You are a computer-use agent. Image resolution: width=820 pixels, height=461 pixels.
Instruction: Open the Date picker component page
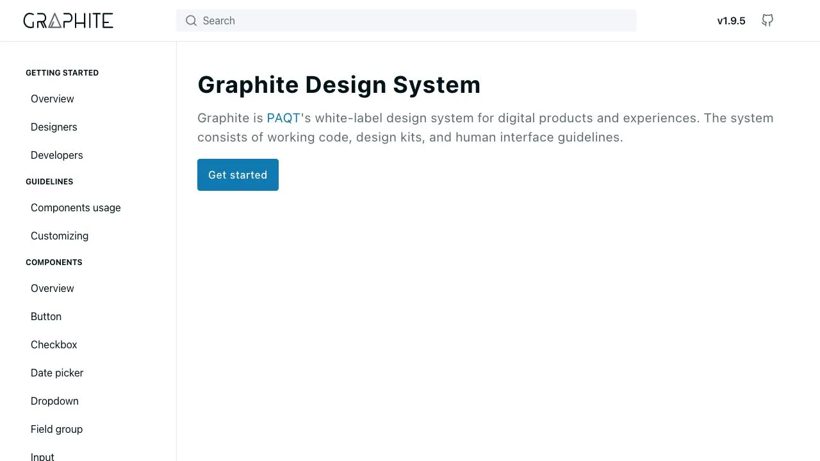click(x=57, y=373)
